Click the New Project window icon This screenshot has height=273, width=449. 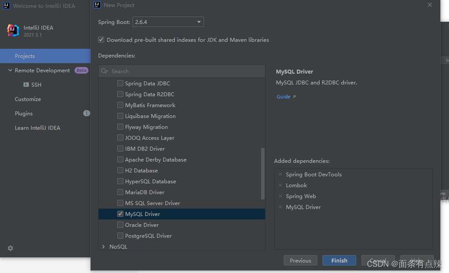coord(97,5)
